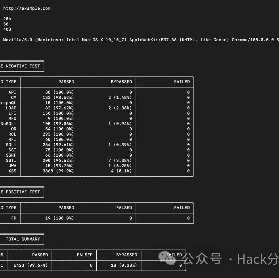Click the API row label
Image resolution: width=279 pixels, height=278 pixels.
pos(12,92)
